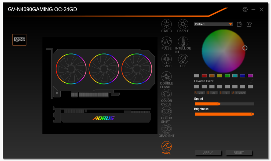
Task: Pick the GRADIENT lighting effect
Action: click(166, 131)
